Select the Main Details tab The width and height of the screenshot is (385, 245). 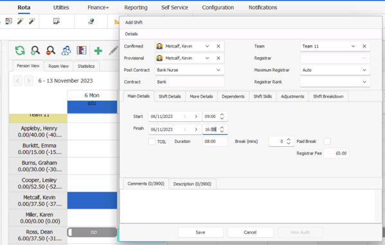click(138, 96)
